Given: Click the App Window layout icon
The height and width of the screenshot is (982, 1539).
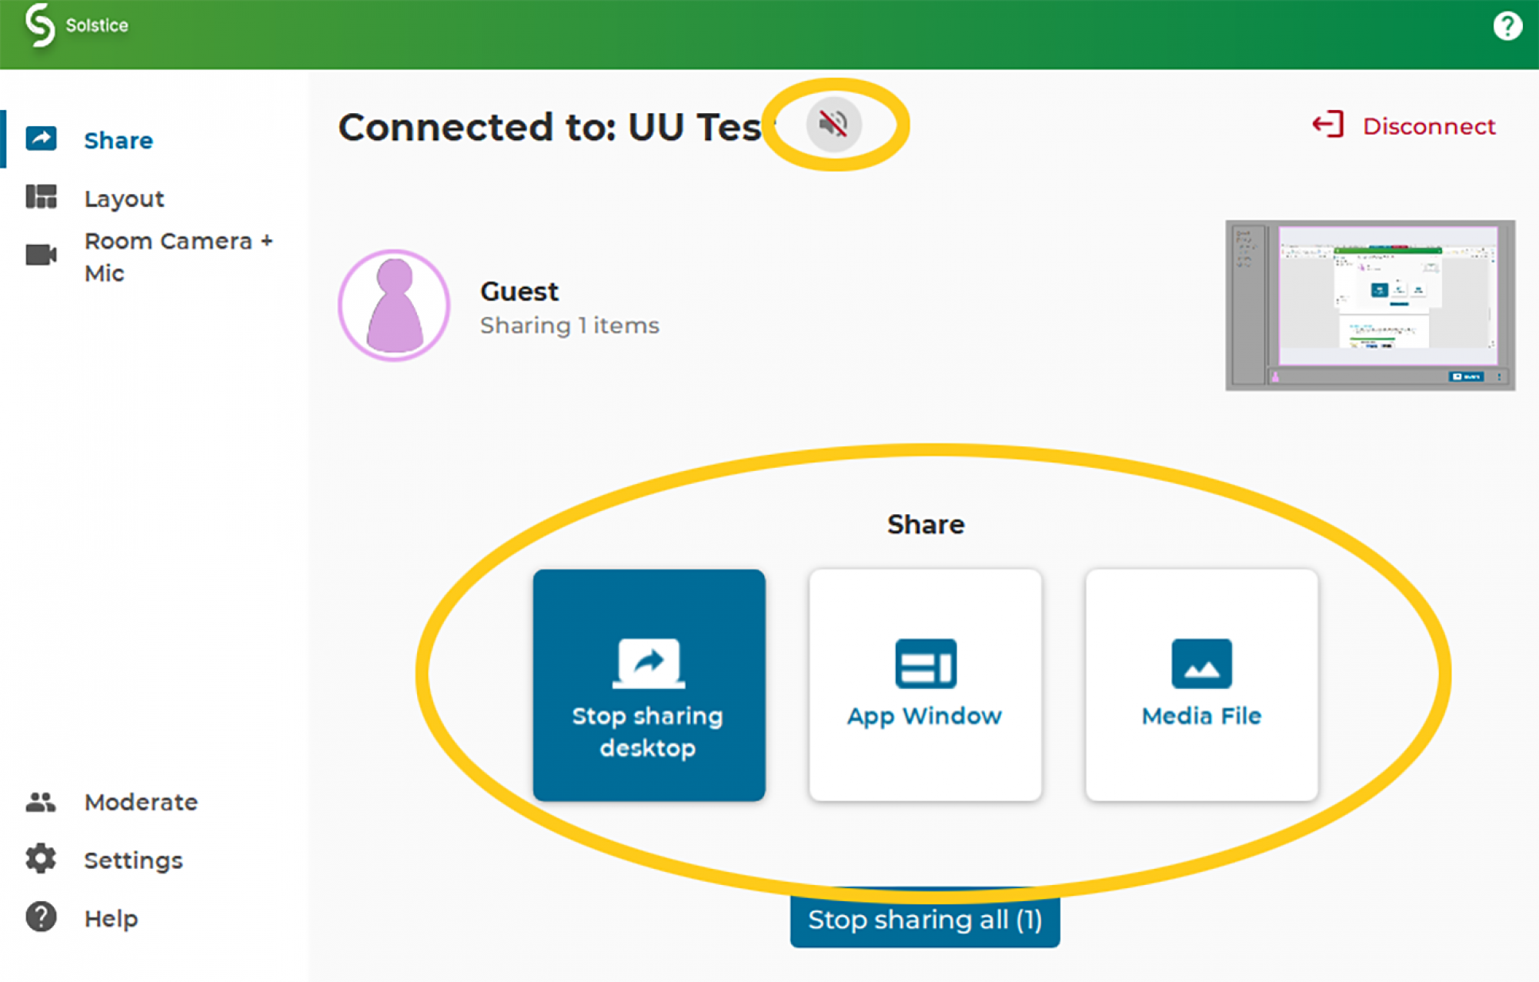Looking at the screenshot, I should coord(926,663).
